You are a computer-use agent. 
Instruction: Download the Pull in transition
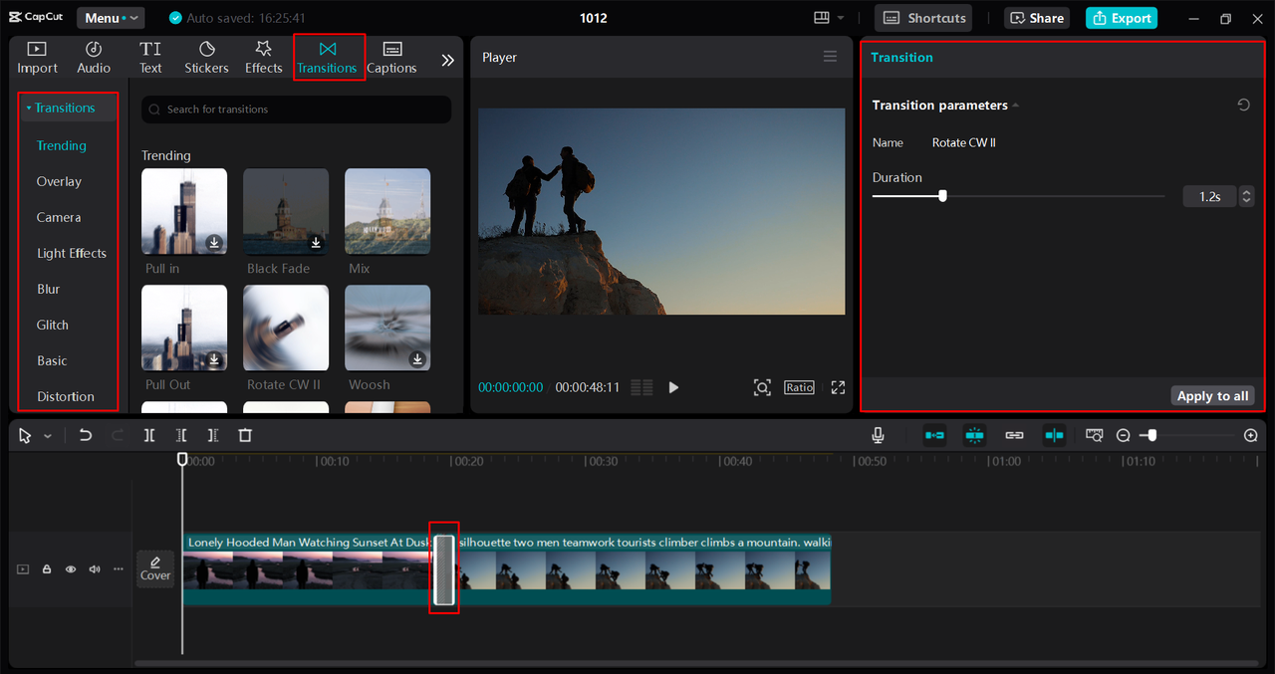pos(214,242)
